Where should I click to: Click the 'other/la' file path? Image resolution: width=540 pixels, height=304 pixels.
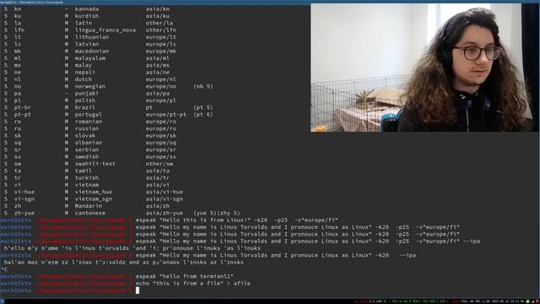point(159,23)
